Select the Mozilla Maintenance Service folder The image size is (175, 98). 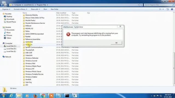[35, 23]
